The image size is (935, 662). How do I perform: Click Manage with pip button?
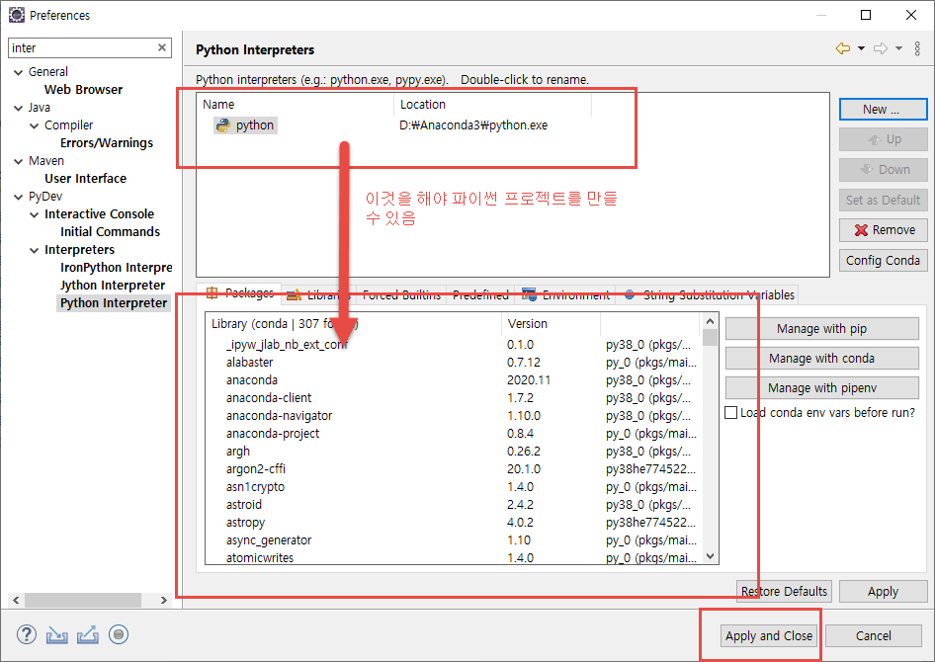click(821, 328)
